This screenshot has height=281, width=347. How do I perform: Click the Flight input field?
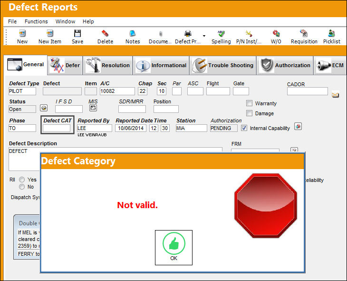(218, 91)
